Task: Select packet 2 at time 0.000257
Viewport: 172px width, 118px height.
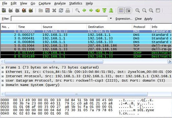Action: (x=86, y=35)
